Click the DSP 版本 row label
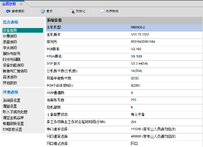The width and height of the screenshot is (203, 147). coord(54,63)
